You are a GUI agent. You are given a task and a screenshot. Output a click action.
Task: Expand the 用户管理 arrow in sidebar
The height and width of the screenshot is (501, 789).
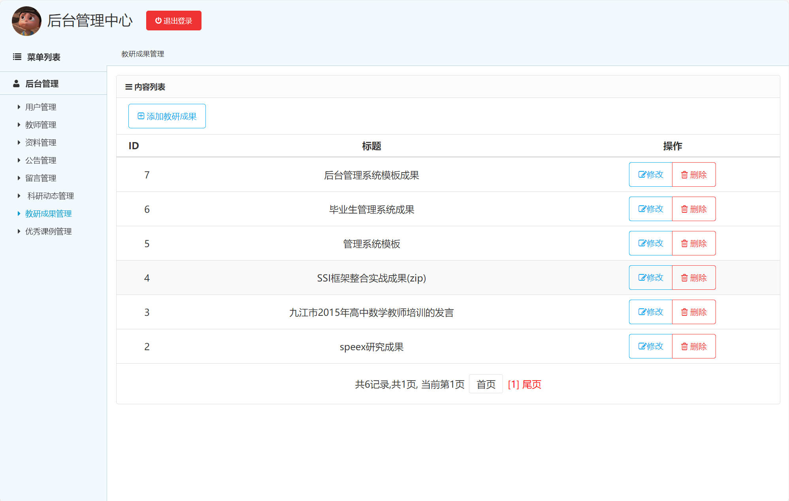(x=19, y=107)
